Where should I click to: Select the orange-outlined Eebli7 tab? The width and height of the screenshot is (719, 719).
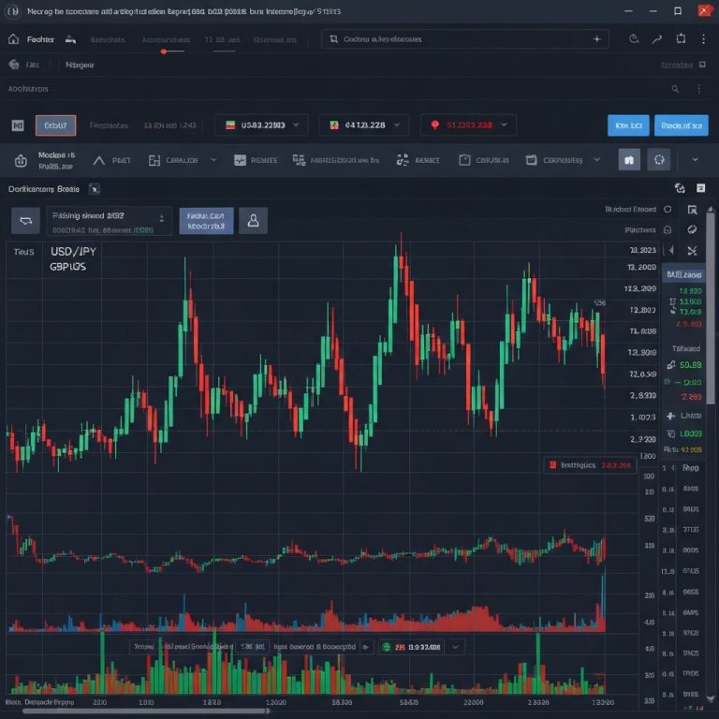(55, 125)
